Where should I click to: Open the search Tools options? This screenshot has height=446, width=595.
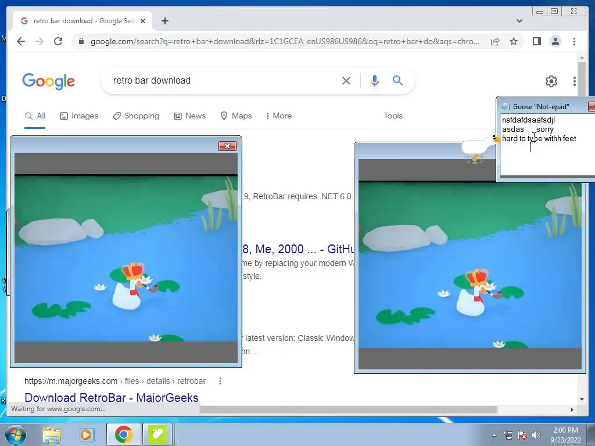coord(393,116)
